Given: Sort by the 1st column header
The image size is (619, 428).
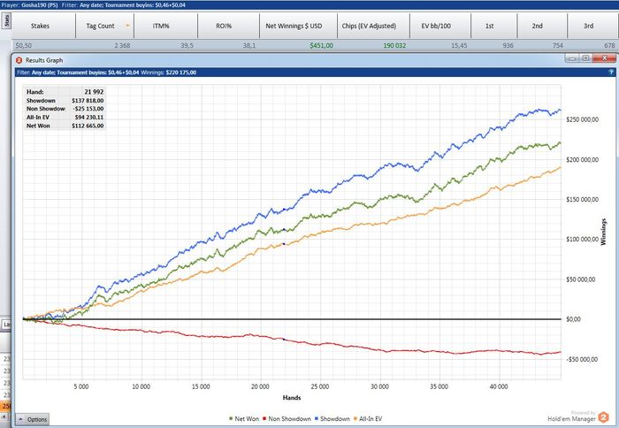Looking at the screenshot, I should [493, 26].
